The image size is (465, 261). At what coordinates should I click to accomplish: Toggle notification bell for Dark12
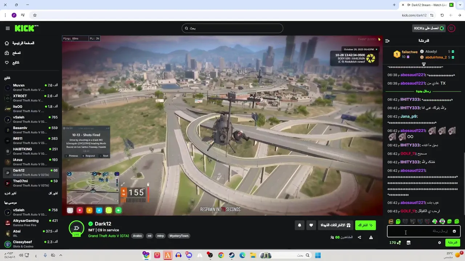[x=299, y=225]
